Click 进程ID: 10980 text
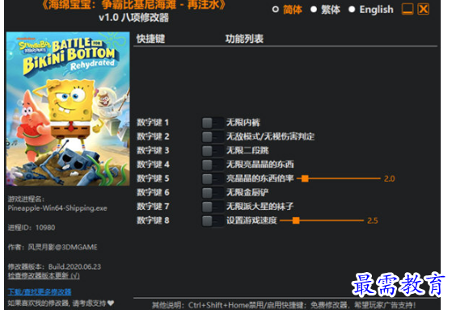The width and height of the screenshot is (452, 310). [32, 228]
